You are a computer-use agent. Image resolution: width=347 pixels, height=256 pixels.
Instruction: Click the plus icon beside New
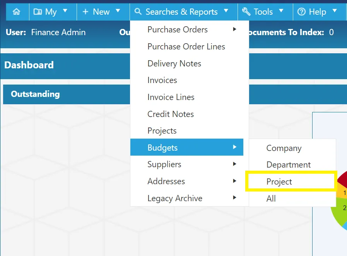[85, 12]
